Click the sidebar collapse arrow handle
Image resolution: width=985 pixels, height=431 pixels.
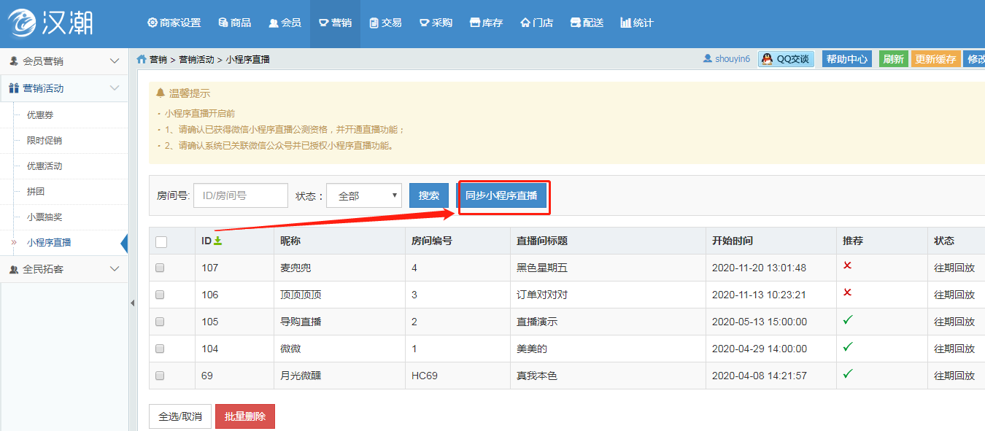tap(132, 303)
